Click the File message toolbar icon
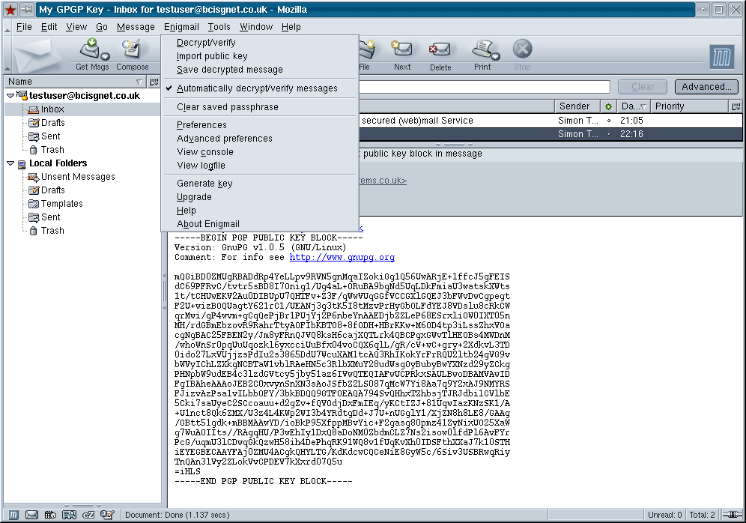The width and height of the screenshot is (746, 523). pos(367,49)
